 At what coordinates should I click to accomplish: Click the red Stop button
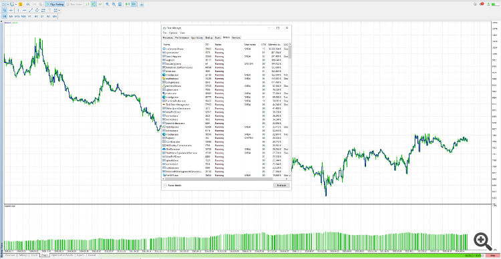pos(492,256)
